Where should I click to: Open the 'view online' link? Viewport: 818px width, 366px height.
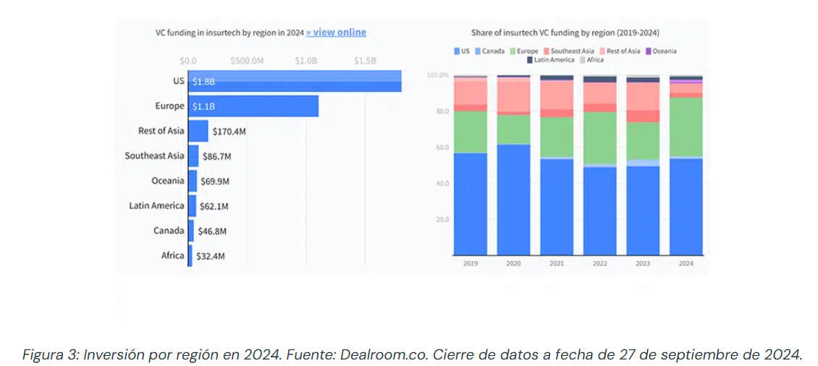point(336,33)
